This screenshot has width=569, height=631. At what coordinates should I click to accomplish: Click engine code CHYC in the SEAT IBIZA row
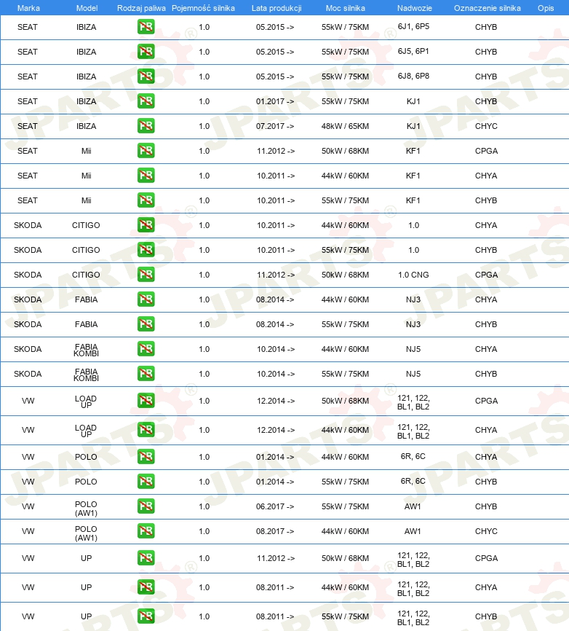click(x=486, y=126)
